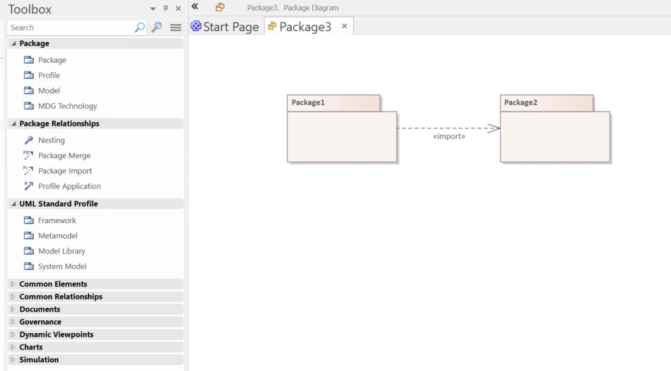Open the Toolbox panel dropdown arrow
The image size is (671, 371).
153,9
